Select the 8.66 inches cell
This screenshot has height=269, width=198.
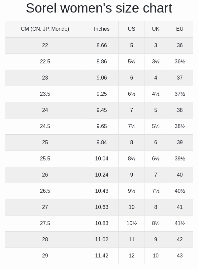pyautogui.click(x=102, y=46)
